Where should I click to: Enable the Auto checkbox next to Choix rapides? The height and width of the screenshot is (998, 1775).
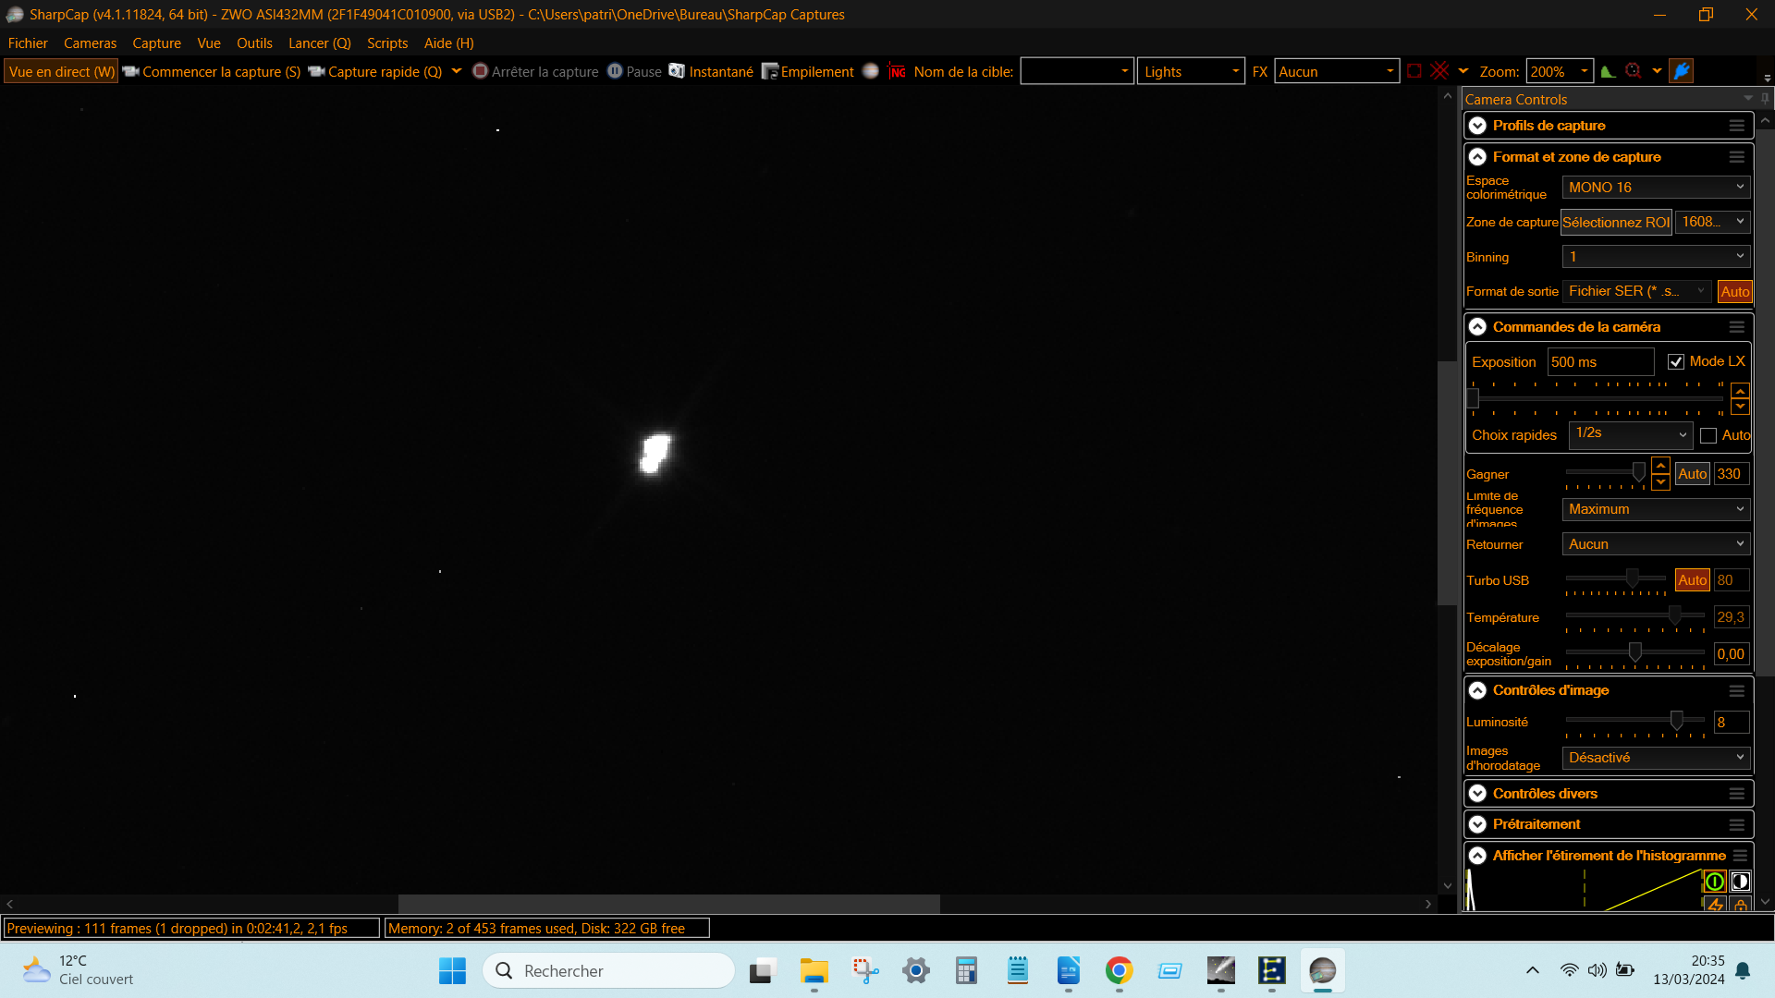[x=1708, y=435]
